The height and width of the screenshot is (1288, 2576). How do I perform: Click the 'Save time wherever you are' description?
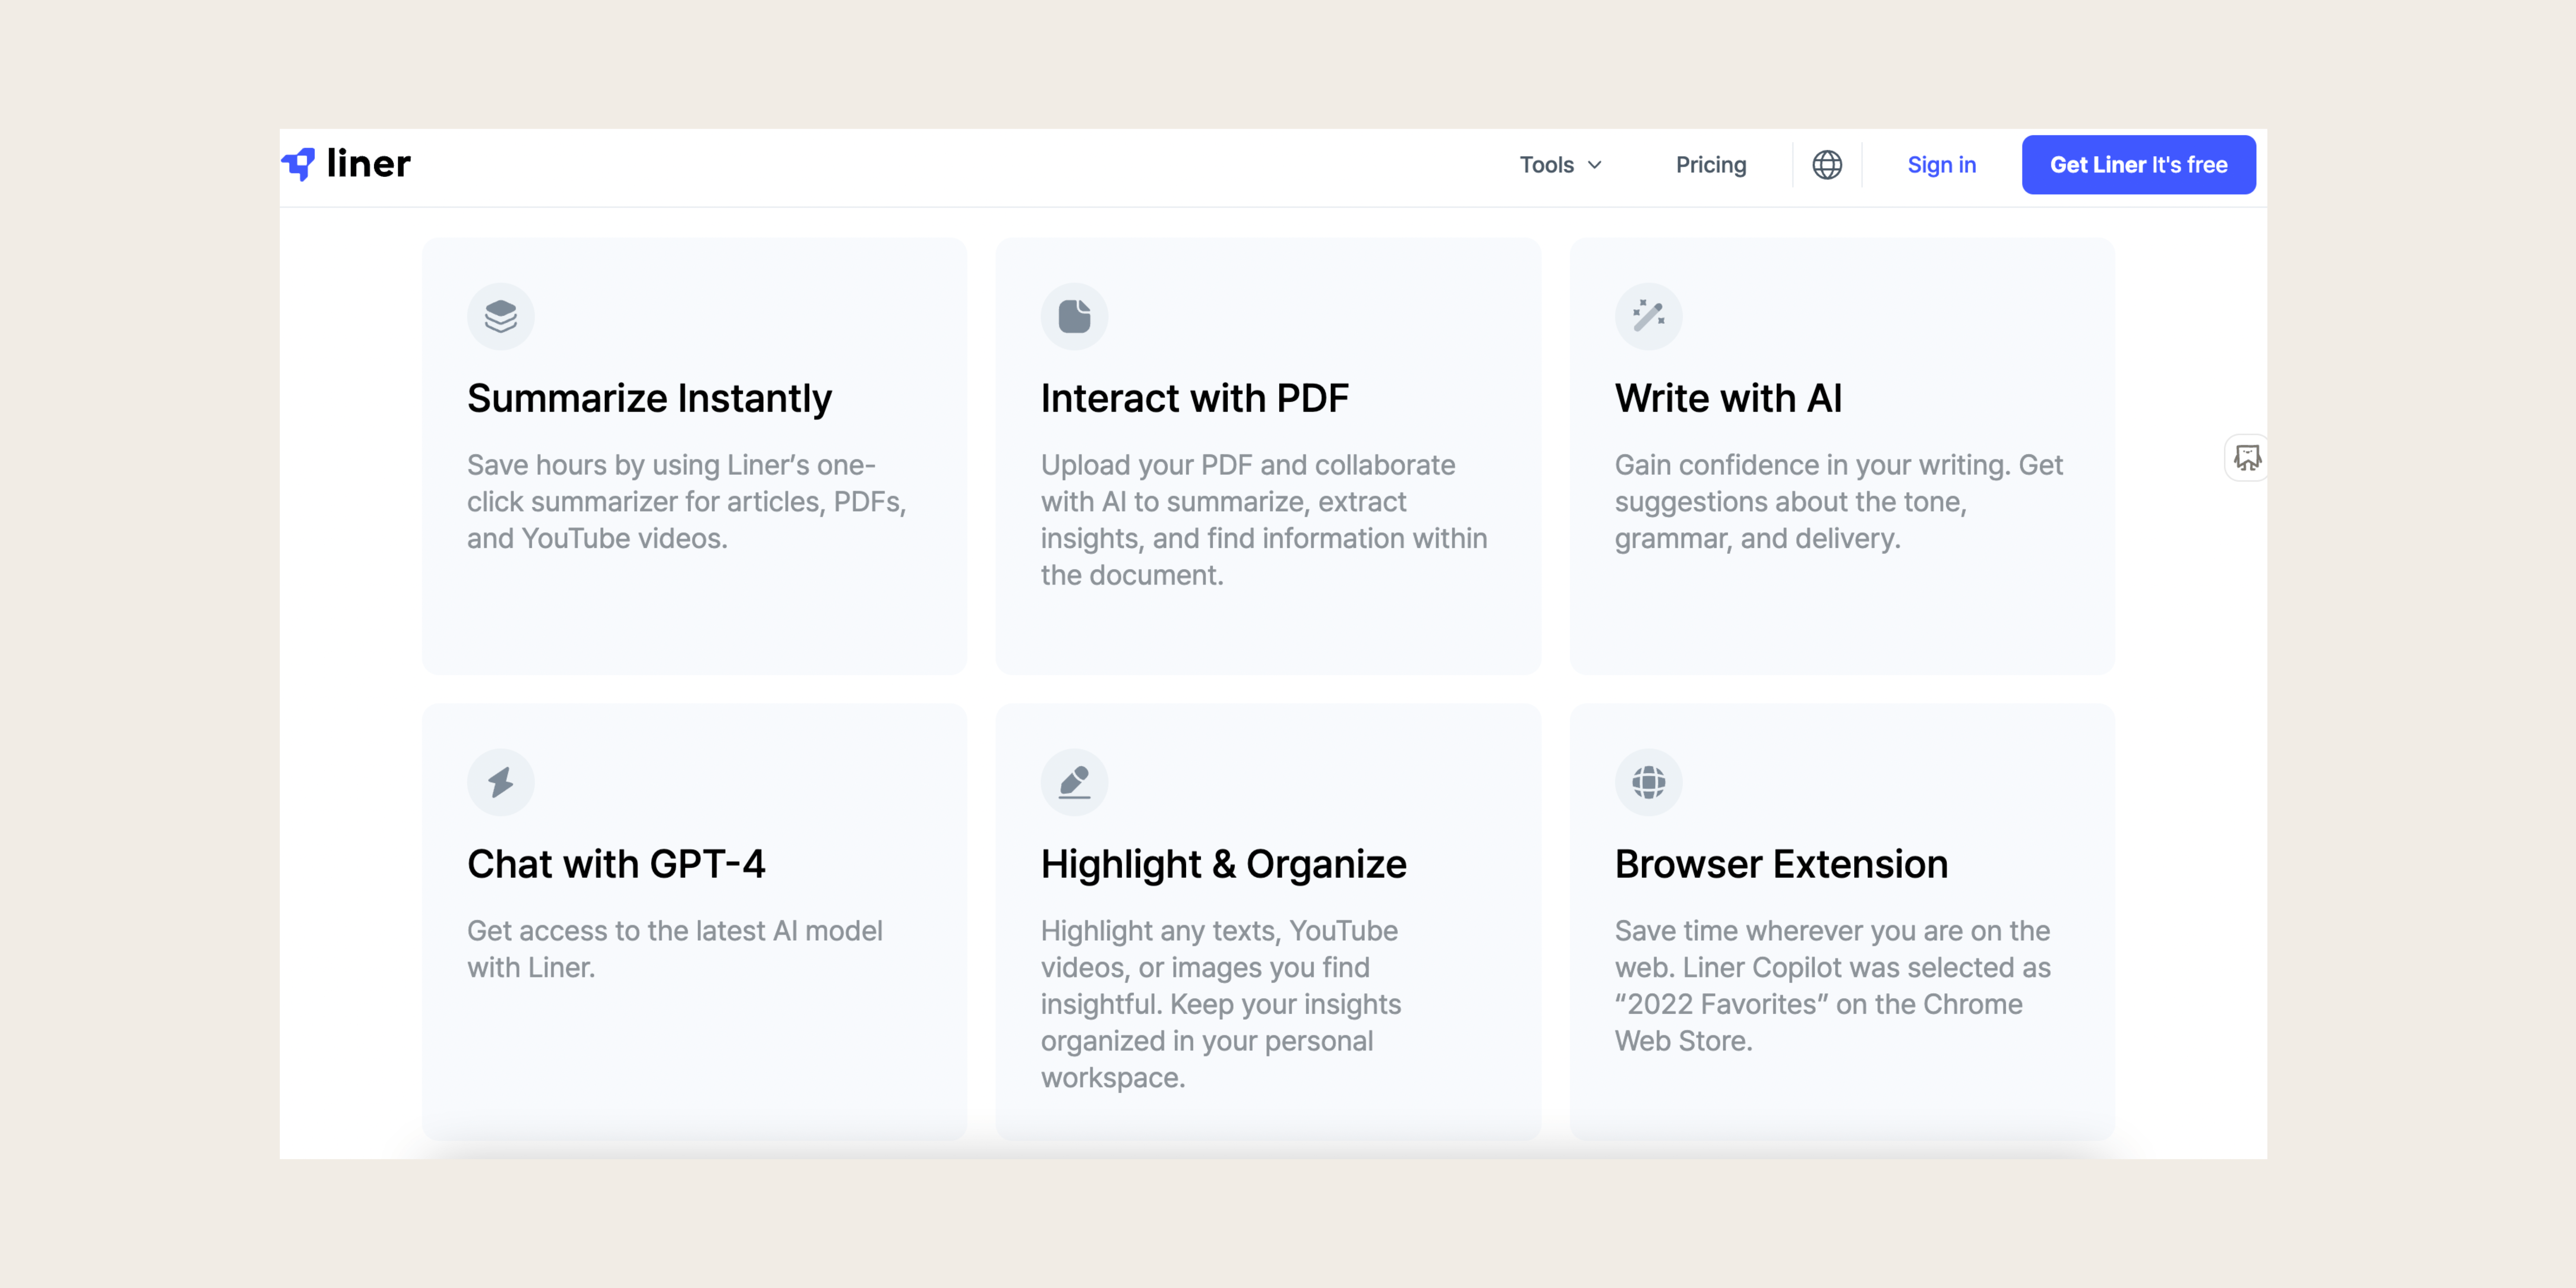click(x=1832, y=986)
